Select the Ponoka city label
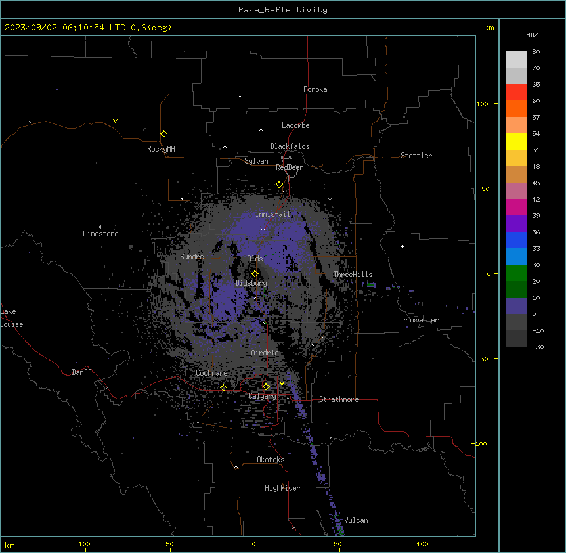The image size is (566, 553). click(x=315, y=89)
